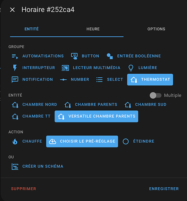Click Créer un schéma link

pyautogui.click(x=37, y=166)
